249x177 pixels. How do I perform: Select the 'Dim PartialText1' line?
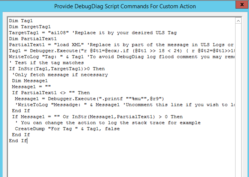(33, 39)
